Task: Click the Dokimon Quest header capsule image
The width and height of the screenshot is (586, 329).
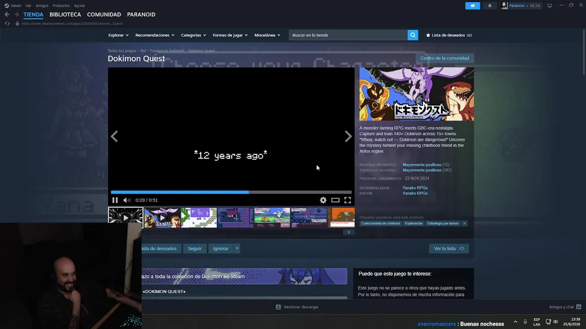Action: (x=417, y=94)
